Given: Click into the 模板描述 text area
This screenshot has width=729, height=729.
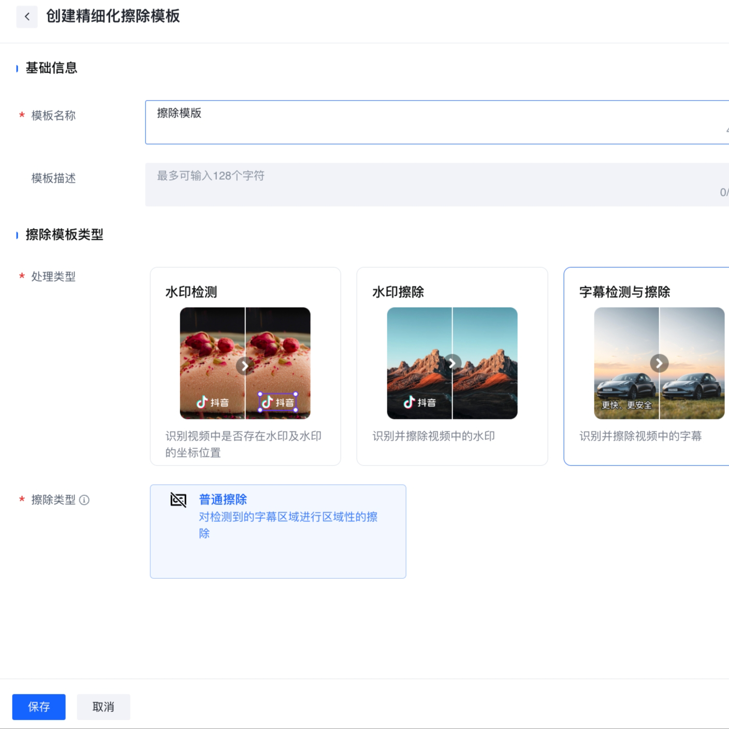Looking at the screenshot, I should [x=435, y=184].
